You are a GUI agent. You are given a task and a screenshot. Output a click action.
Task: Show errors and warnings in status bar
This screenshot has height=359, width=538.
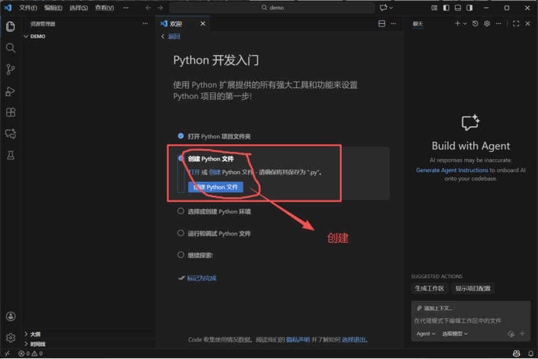pyautogui.click(x=30, y=354)
